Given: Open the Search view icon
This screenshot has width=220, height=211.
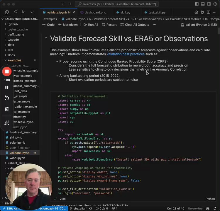Looking at the screenshot, I should click(x=15, y=12).
